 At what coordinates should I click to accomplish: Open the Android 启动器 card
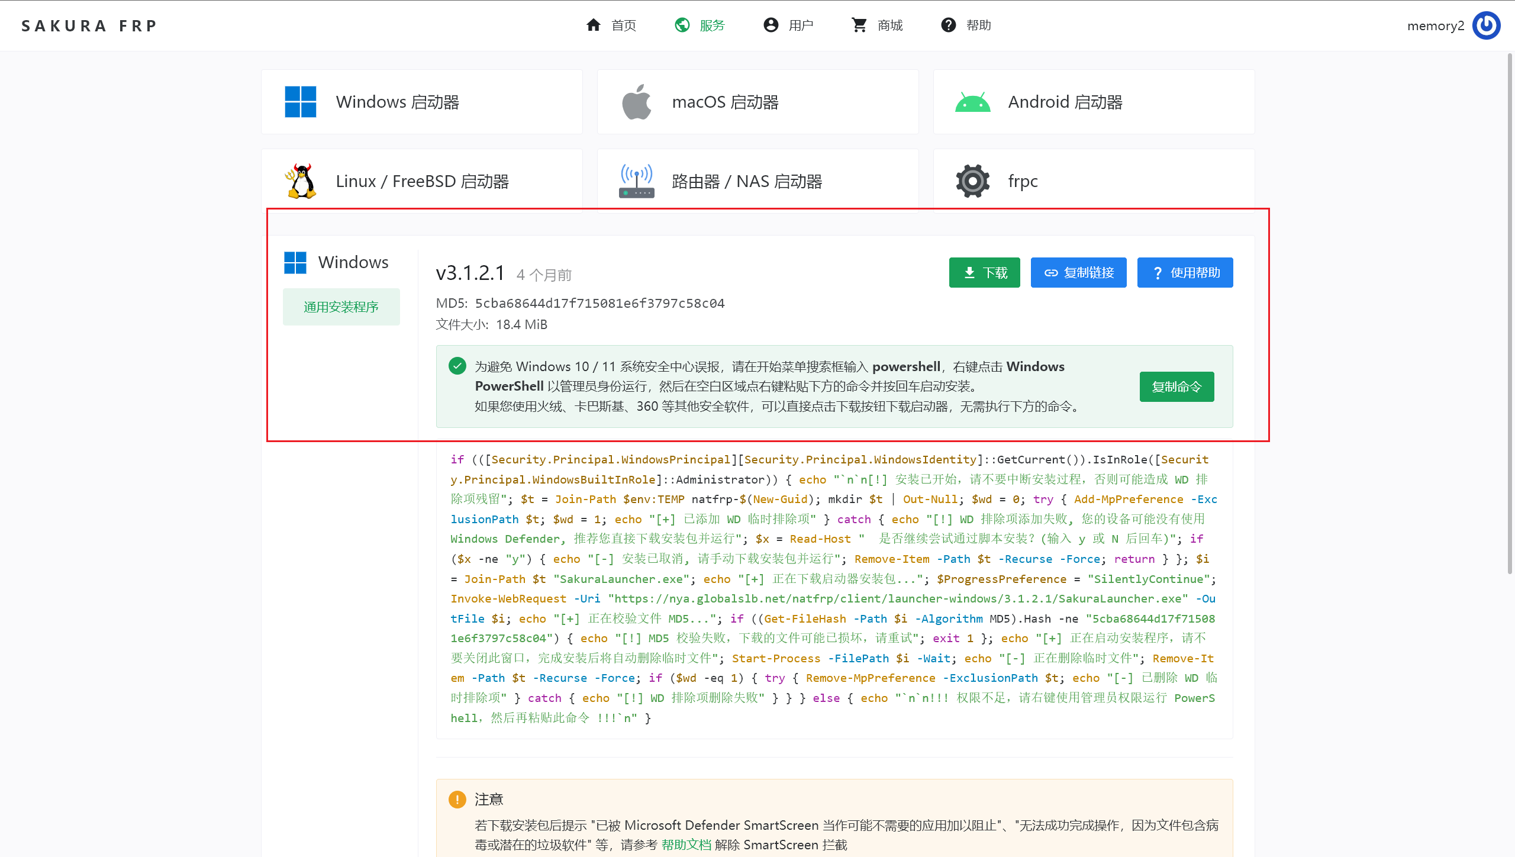pos(1094,102)
